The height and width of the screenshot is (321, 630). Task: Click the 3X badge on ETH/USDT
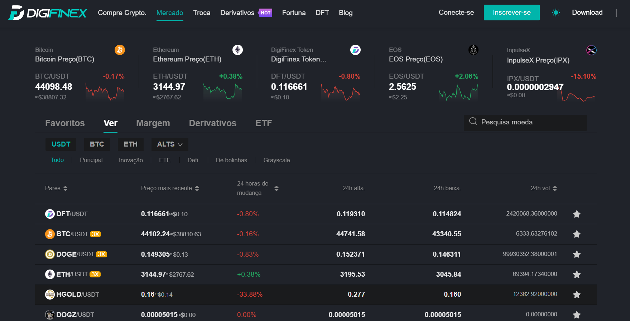click(x=95, y=274)
